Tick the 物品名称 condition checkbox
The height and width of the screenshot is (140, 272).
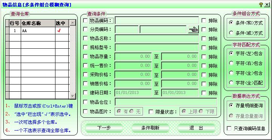pos(85,38)
